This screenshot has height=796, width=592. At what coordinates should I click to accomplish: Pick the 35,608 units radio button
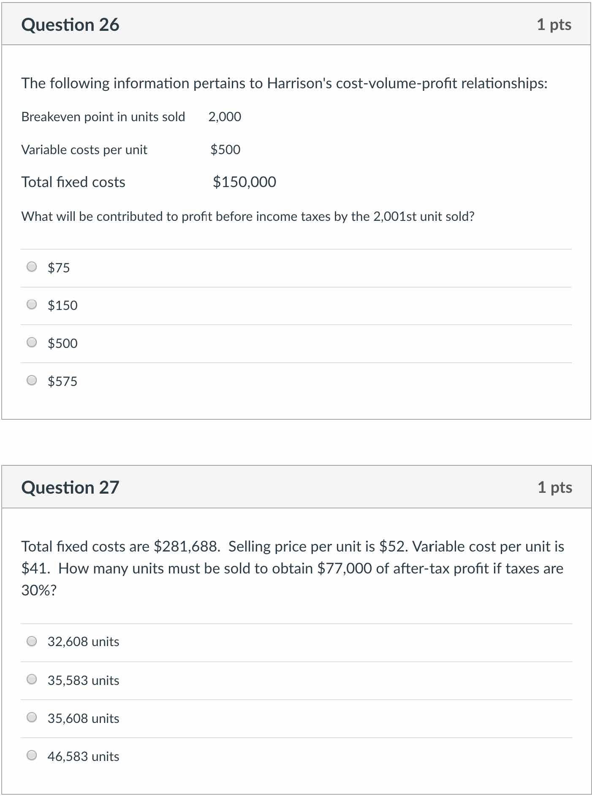click(x=32, y=717)
